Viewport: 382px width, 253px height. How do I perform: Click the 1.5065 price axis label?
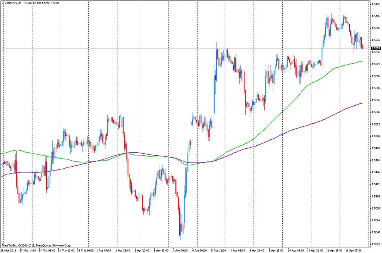click(376, 220)
